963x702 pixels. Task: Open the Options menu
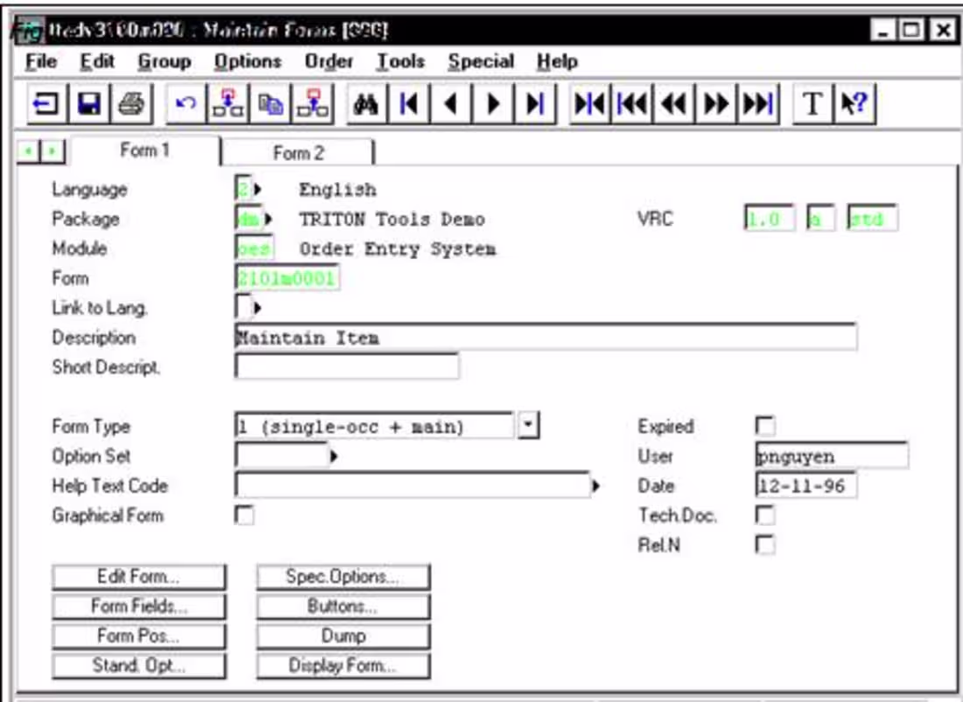tap(248, 61)
